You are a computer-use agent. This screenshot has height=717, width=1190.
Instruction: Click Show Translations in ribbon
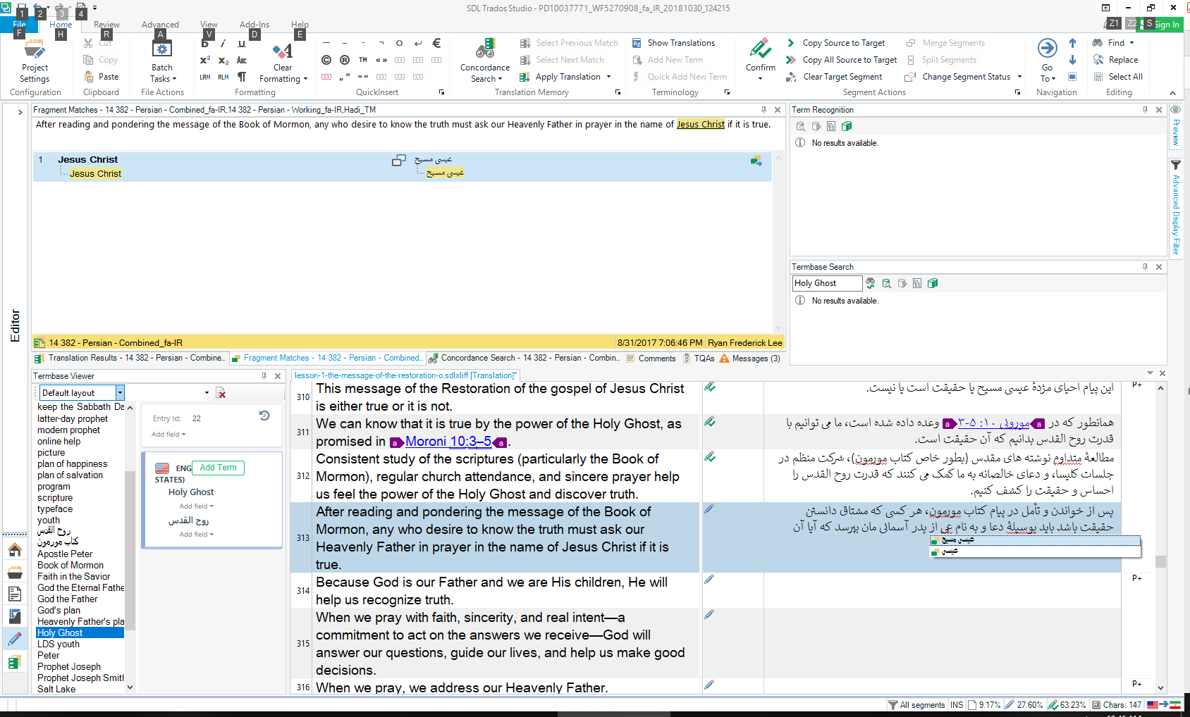click(680, 43)
